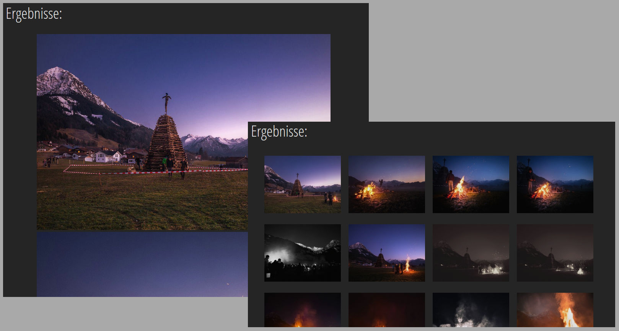Select the white smoke on black thumbnail

pos(471,310)
